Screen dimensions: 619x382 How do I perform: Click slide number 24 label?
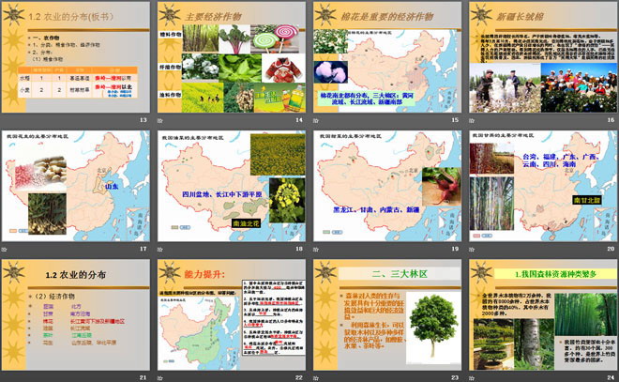(x=611, y=377)
